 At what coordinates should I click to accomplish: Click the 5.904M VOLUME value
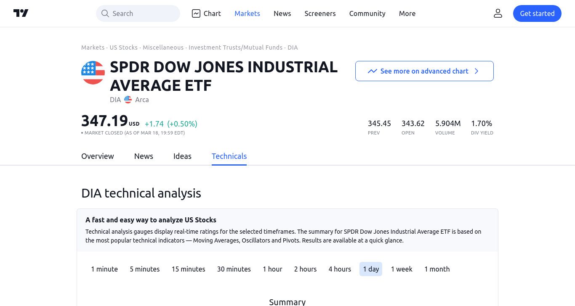click(x=448, y=124)
